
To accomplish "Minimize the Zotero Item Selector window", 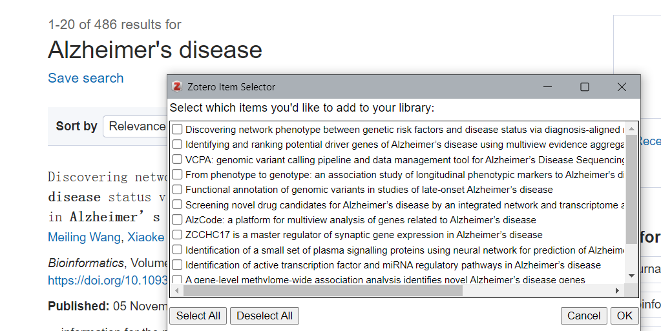I will tap(547, 86).
